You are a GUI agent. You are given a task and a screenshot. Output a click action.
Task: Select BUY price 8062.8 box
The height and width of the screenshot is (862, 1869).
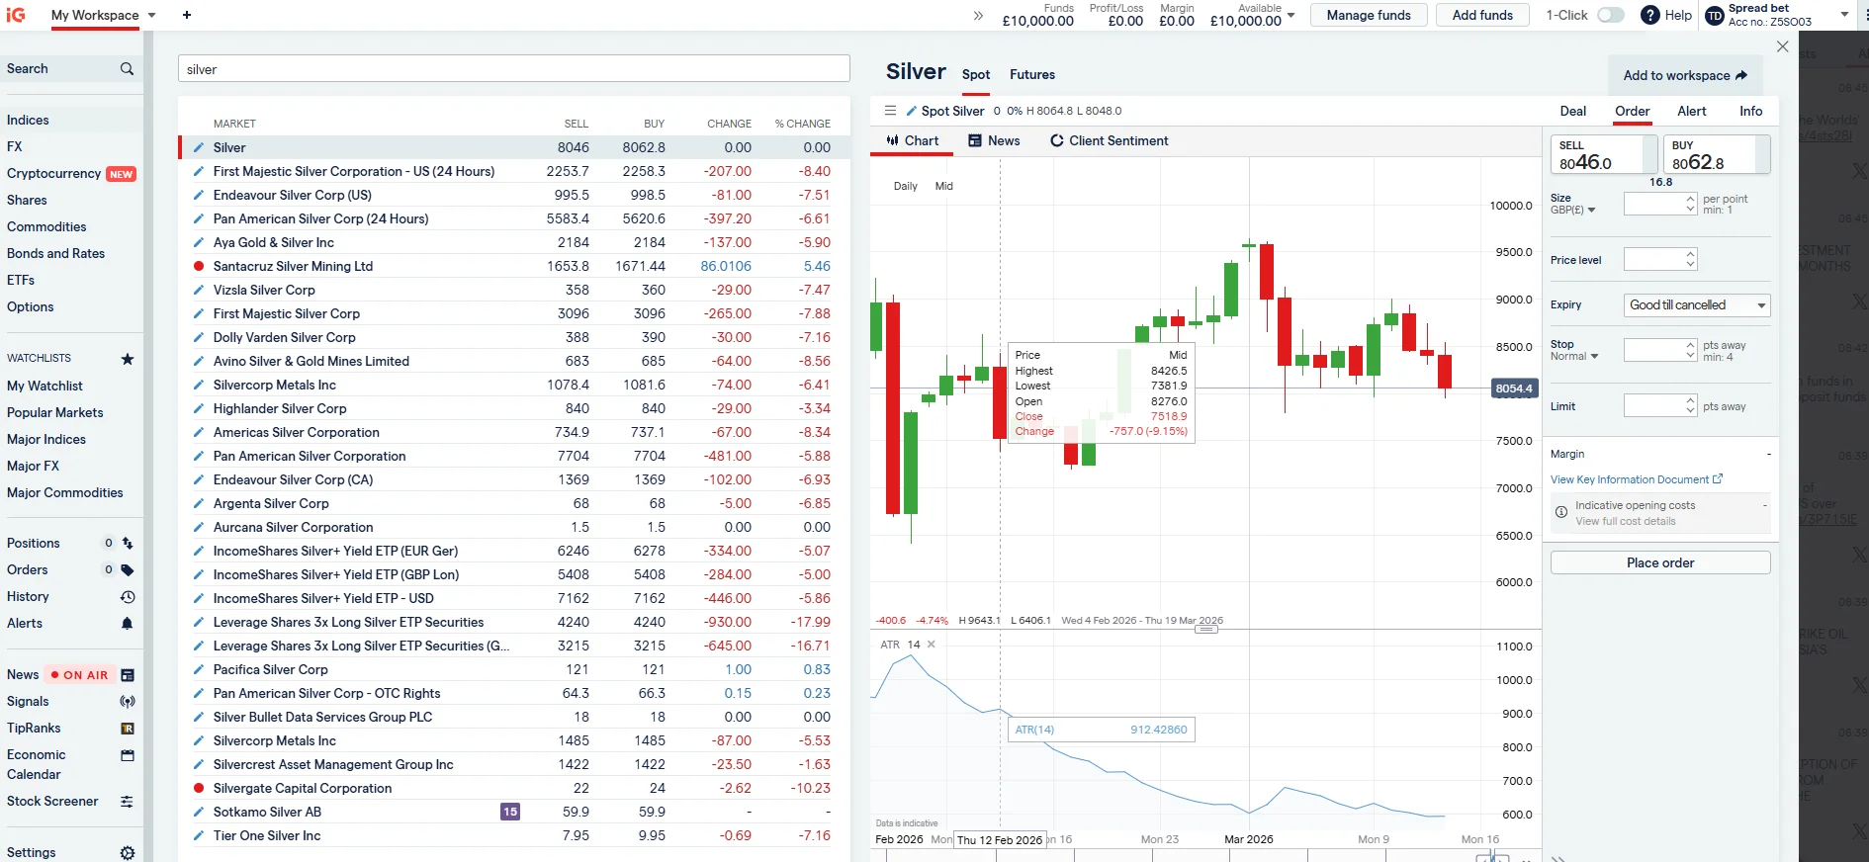point(1717,154)
